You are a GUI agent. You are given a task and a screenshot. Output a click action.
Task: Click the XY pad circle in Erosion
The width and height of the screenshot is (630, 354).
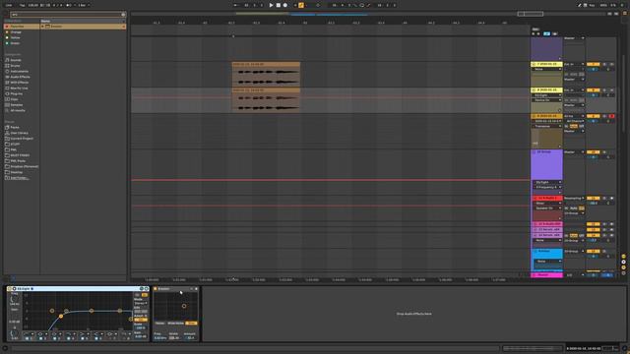coord(184,306)
